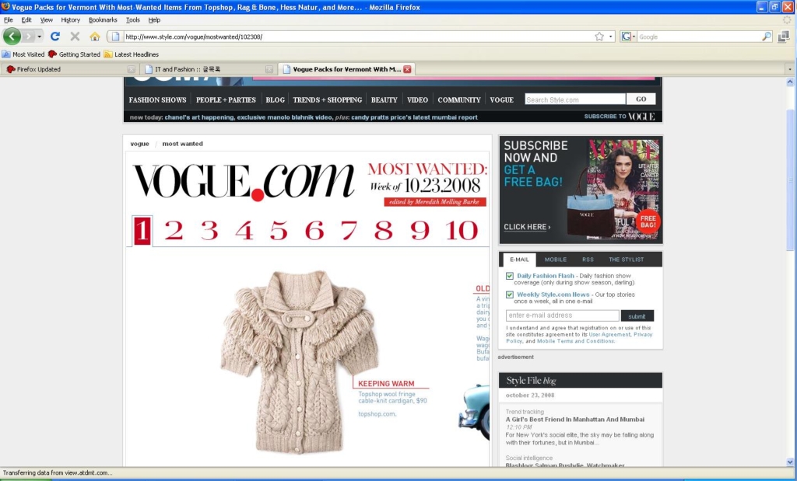Viewport: 797px width, 481px height.
Task: Open the Most Visited bookmarks folder
Action: click(x=23, y=54)
